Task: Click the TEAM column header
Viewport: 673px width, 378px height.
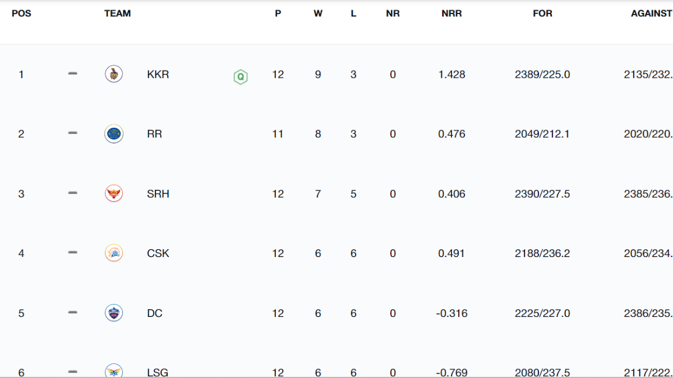Action: [x=118, y=13]
